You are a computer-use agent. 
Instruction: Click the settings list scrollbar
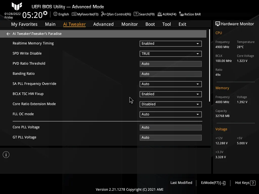(209, 65)
